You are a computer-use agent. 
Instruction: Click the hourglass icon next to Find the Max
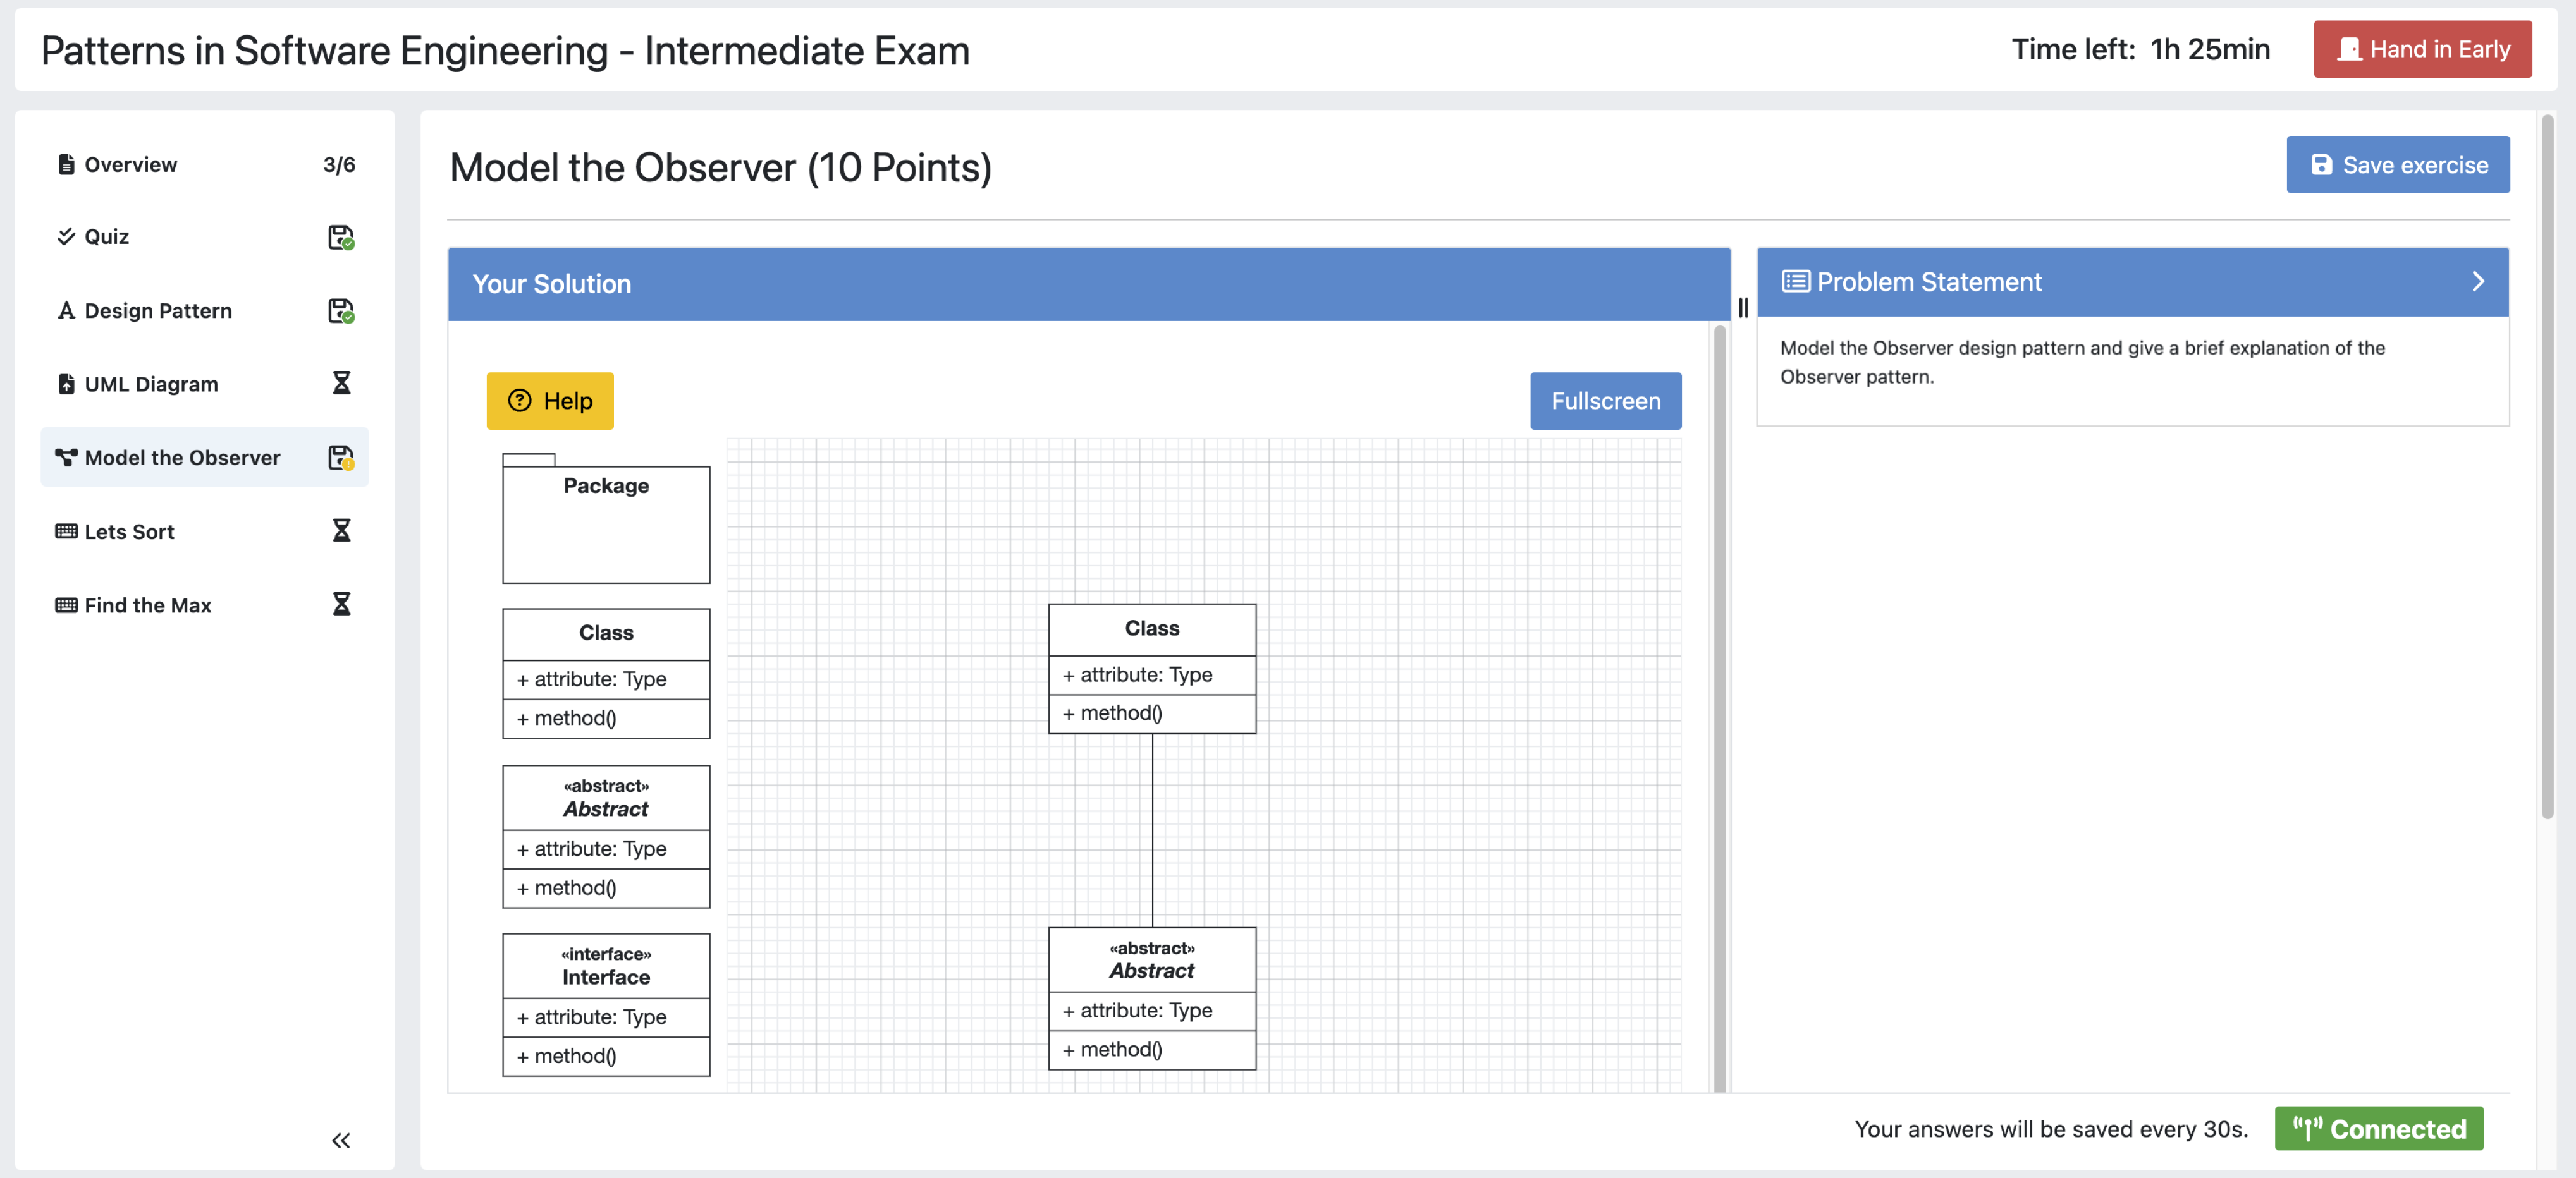point(341,605)
